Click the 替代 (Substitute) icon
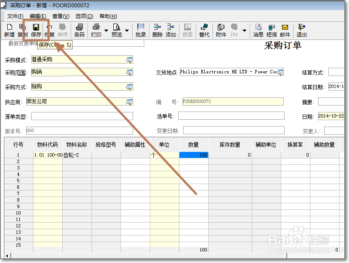This screenshot has width=349, height=263. 204,30
